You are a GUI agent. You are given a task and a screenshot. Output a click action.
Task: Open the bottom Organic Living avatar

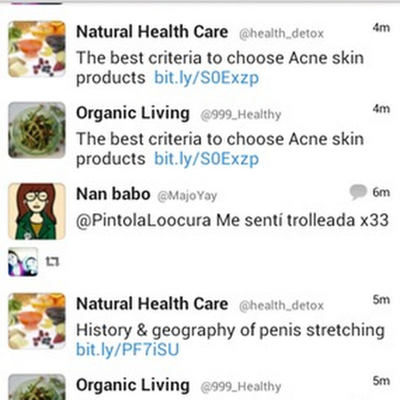tap(36, 388)
